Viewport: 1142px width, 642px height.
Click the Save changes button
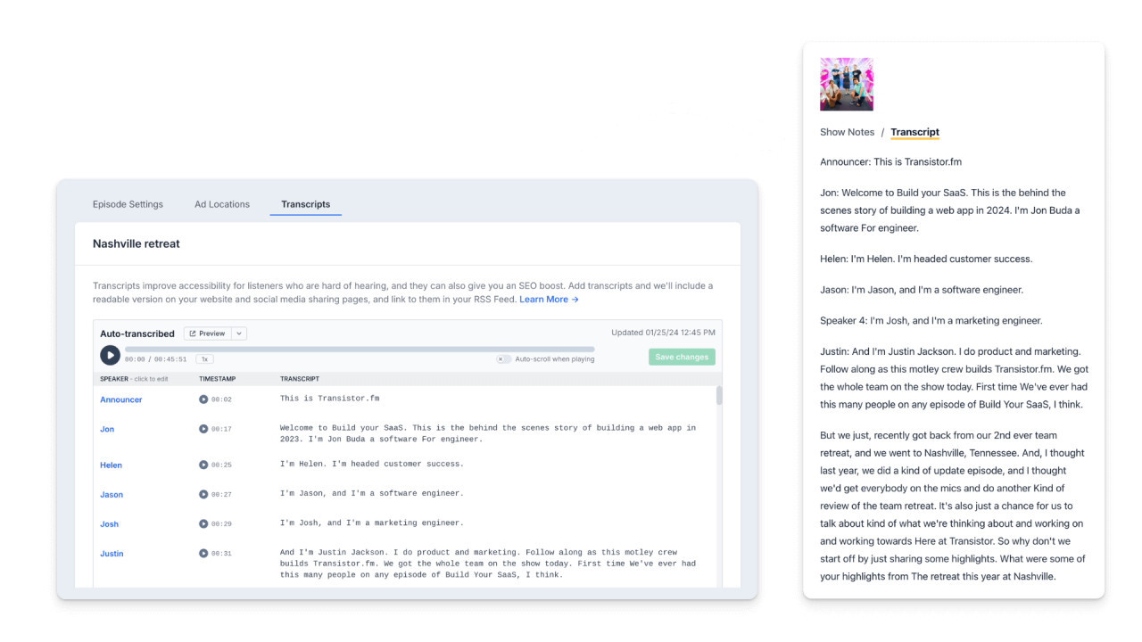tap(682, 357)
